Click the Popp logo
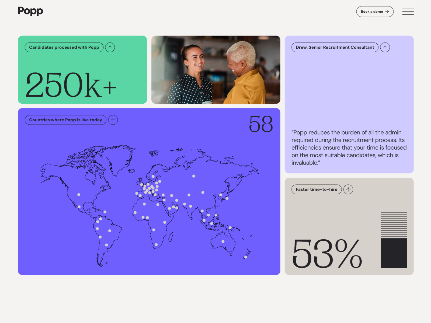 click(30, 11)
